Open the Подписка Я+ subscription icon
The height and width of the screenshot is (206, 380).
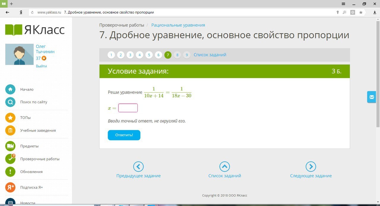click(x=10, y=187)
